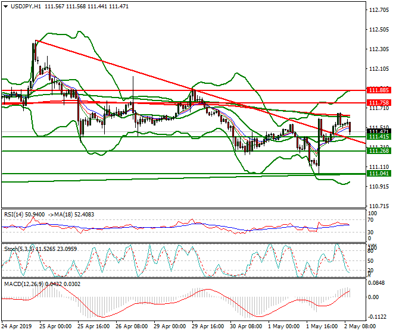The width and height of the screenshot is (393, 333).
Task: Select the 112.505 price axis value
Action: coord(379,30)
